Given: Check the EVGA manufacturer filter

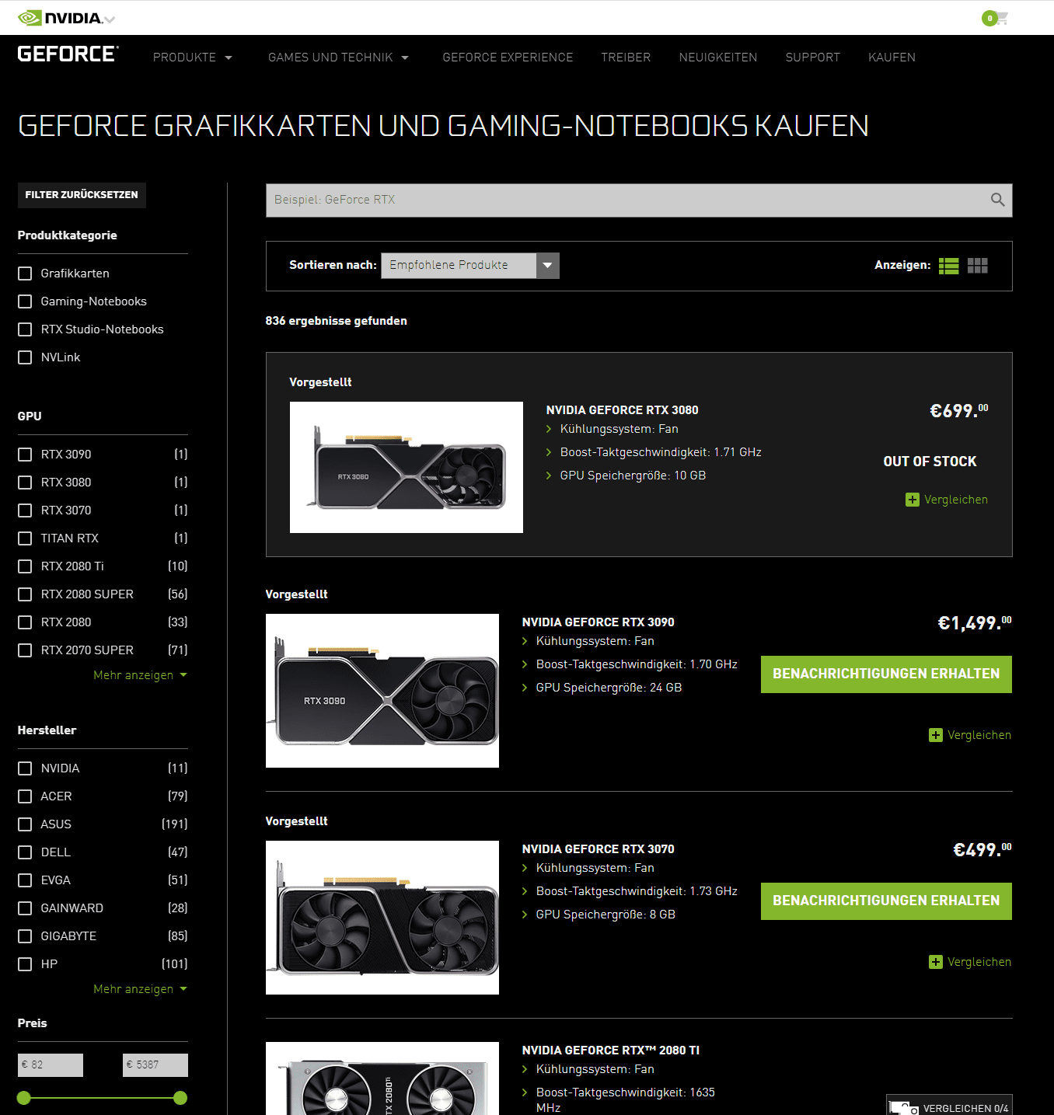Looking at the screenshot, I should coord(25,880).
